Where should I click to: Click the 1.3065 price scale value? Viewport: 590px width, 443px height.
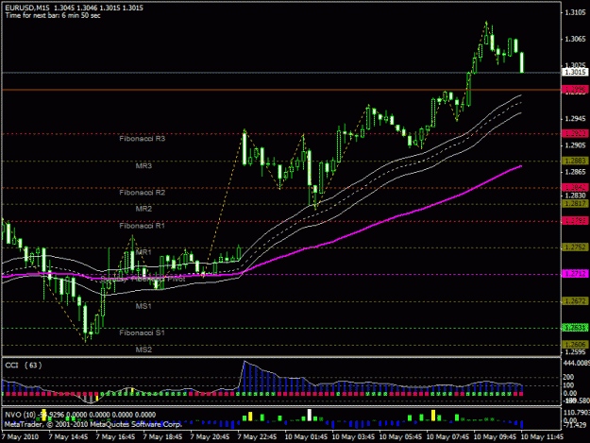tap(575, 39)
